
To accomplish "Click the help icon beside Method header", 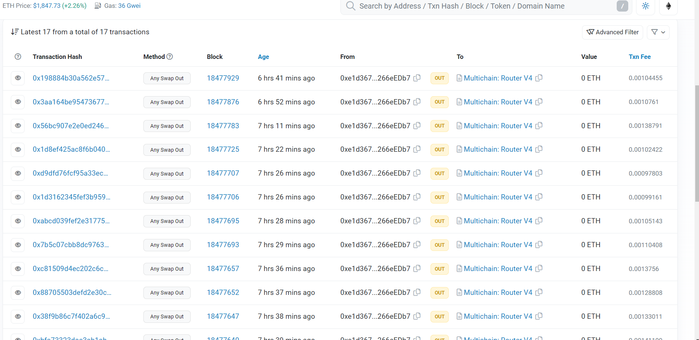I will tap(170, 57).
